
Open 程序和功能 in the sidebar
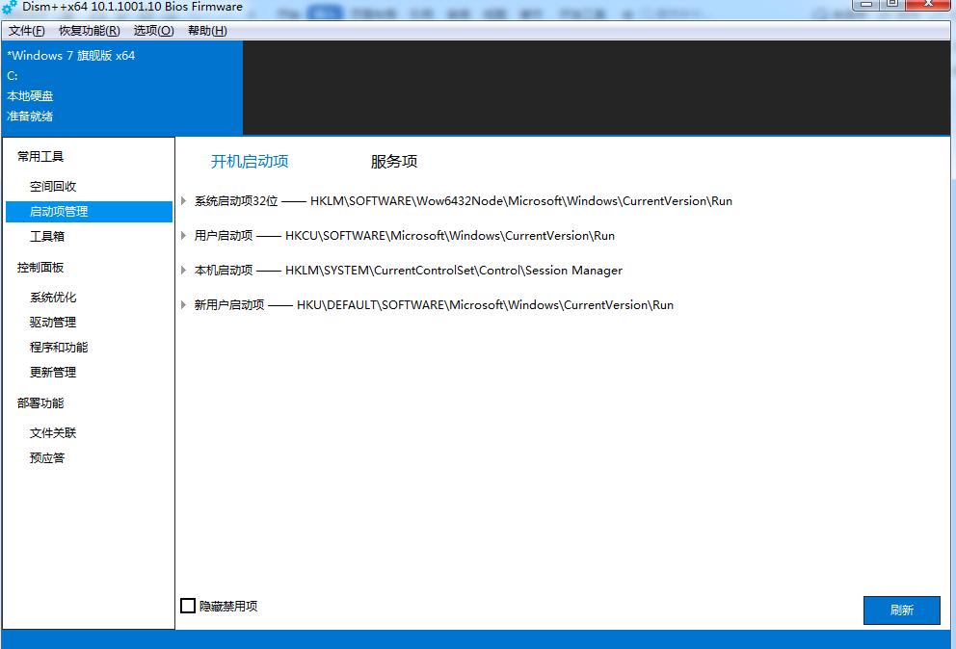tap(59, 348)
